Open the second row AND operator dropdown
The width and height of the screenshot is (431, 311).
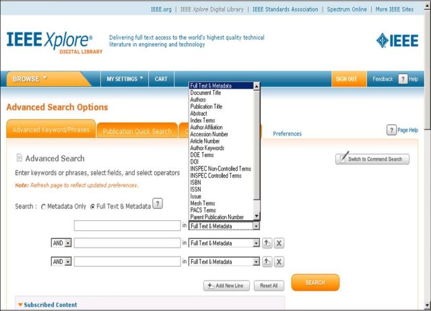(x=61, y=243)
